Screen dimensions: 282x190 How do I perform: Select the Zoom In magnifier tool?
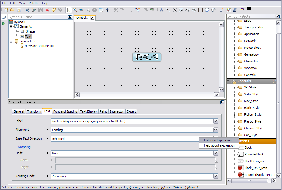tap(75, 10)
